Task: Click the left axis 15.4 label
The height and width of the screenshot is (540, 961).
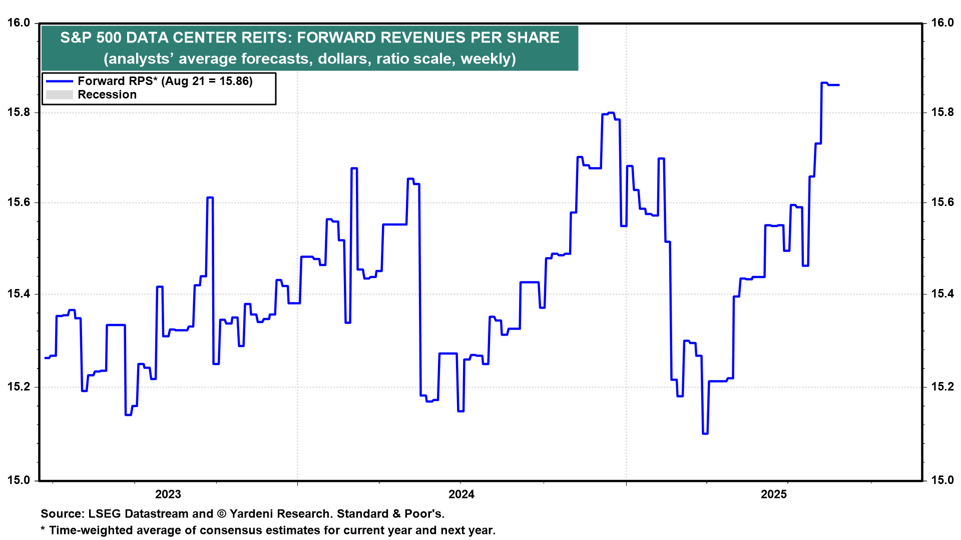Action: click(x=19, y=293)
